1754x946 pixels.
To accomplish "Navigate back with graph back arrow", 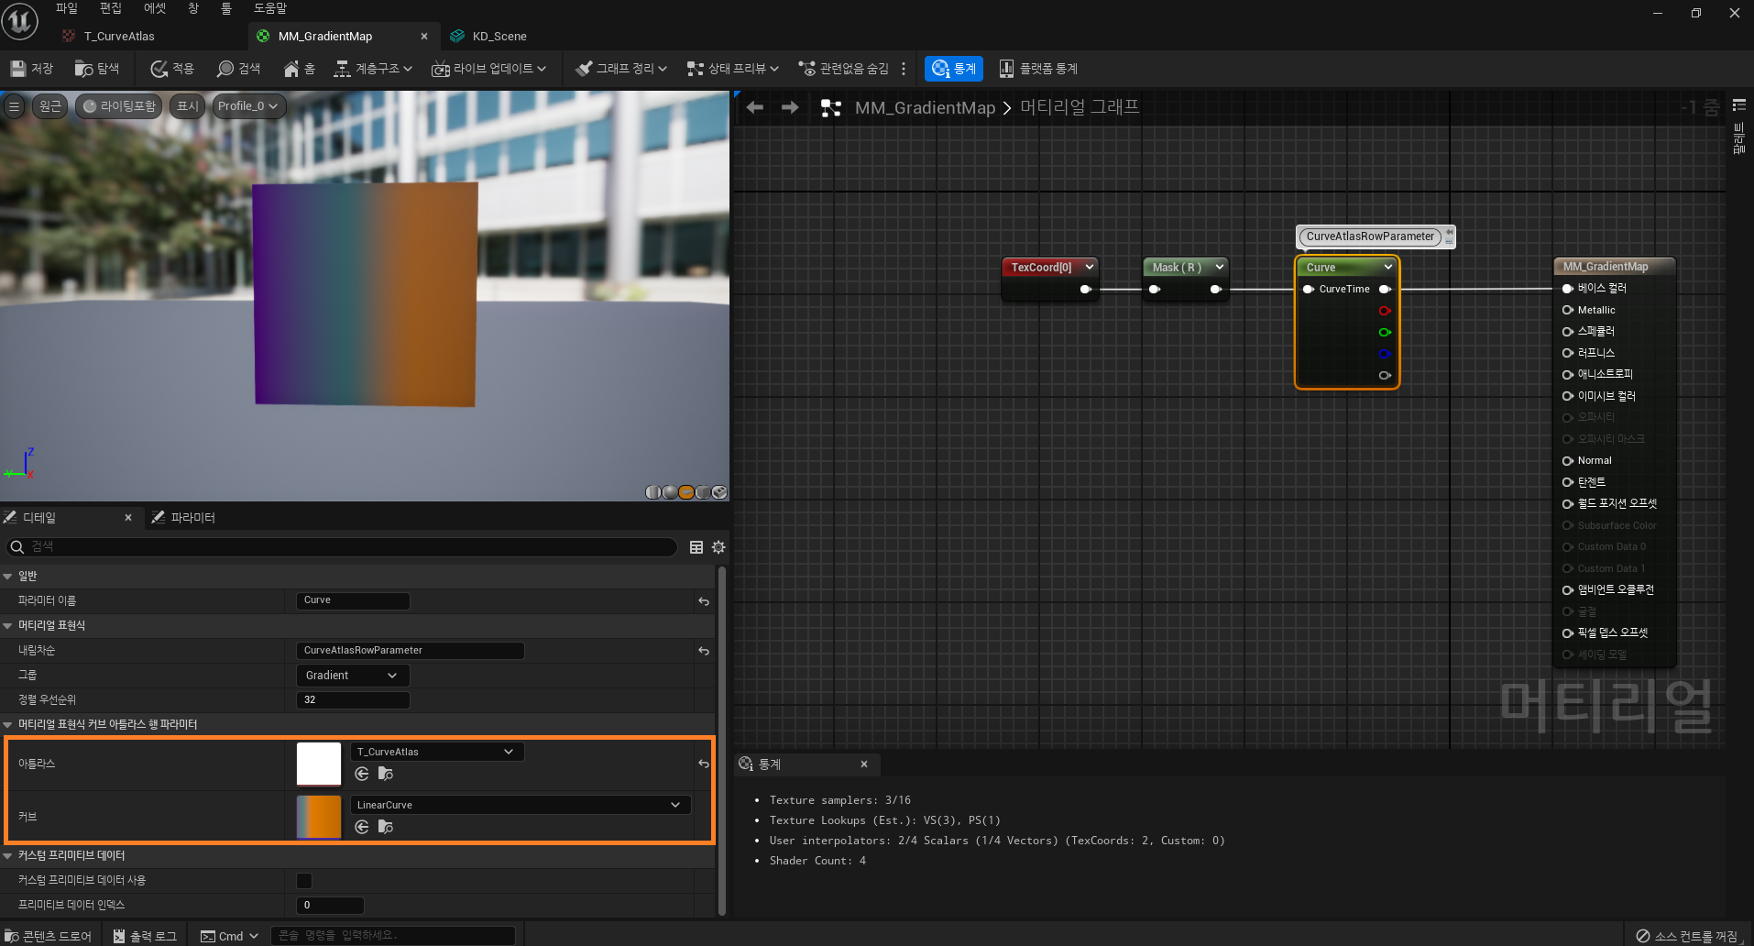I will tap(755, 108).
